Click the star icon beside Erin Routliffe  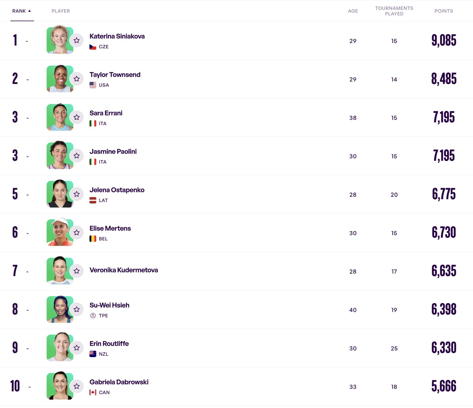point(77,348)
